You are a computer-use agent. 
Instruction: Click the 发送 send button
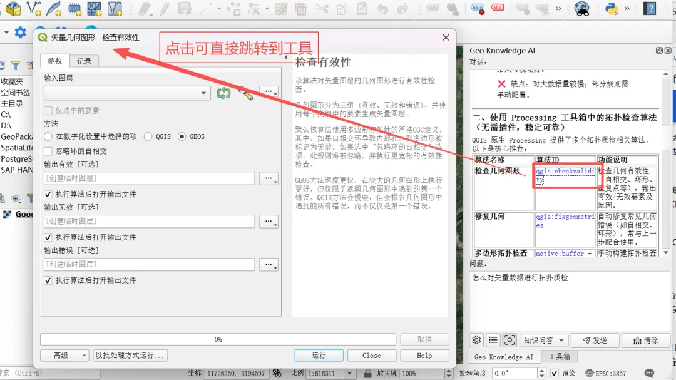click(x=595, y=341)
